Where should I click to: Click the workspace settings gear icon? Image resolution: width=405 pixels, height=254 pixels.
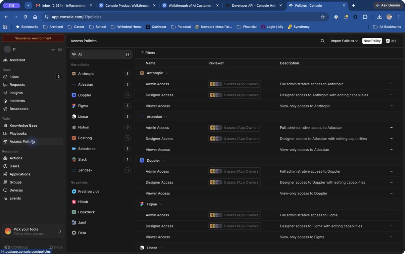(x=53, y=49)
